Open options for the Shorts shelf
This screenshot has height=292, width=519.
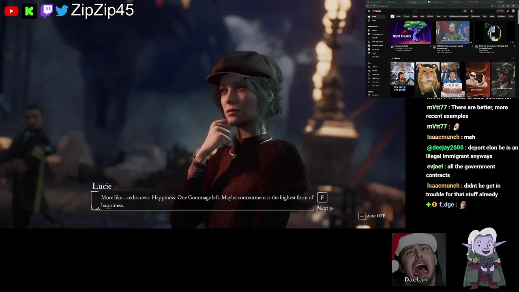point(514,58)
